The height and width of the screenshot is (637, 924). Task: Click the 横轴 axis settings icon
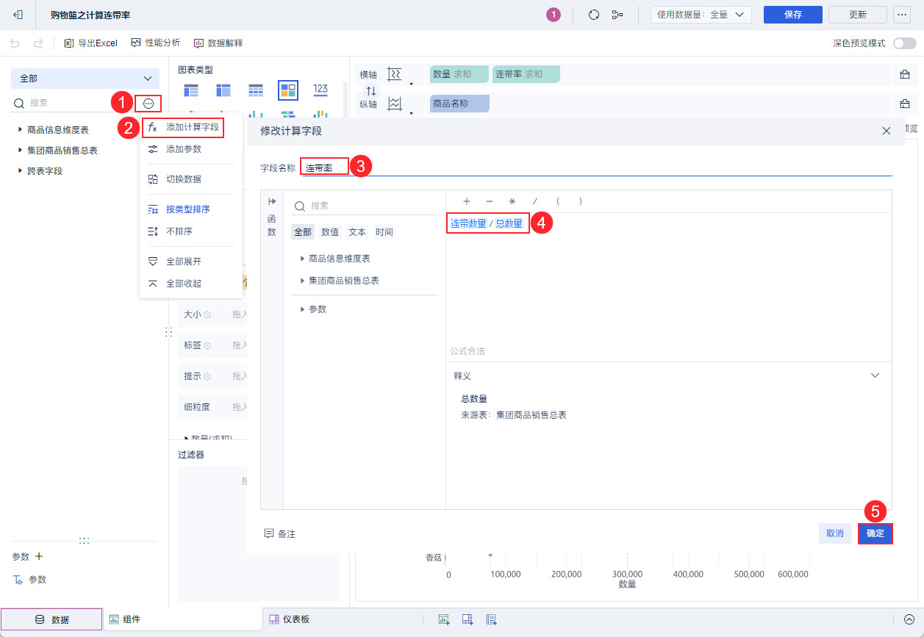click(395, 74)
